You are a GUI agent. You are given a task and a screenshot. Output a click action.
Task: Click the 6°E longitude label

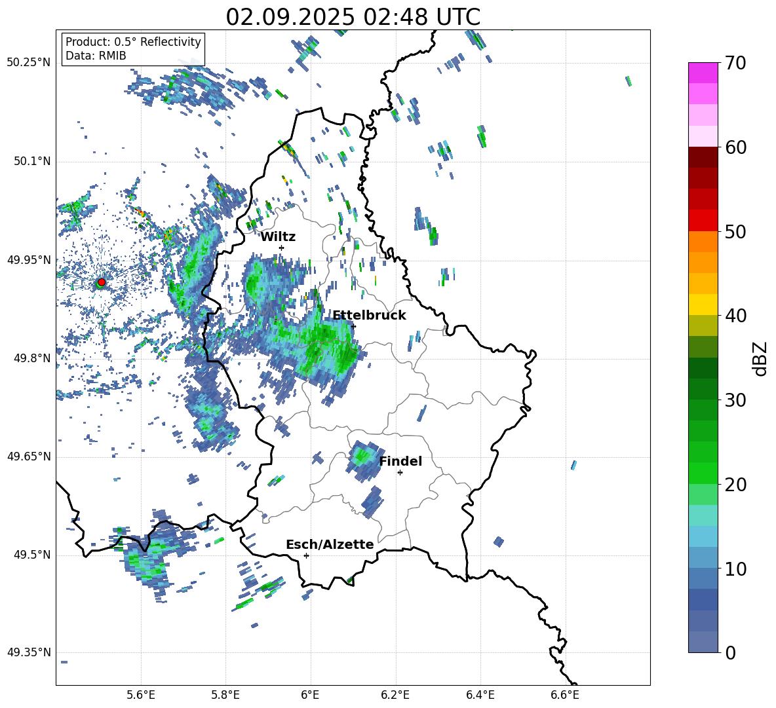(x=310, y=695)
